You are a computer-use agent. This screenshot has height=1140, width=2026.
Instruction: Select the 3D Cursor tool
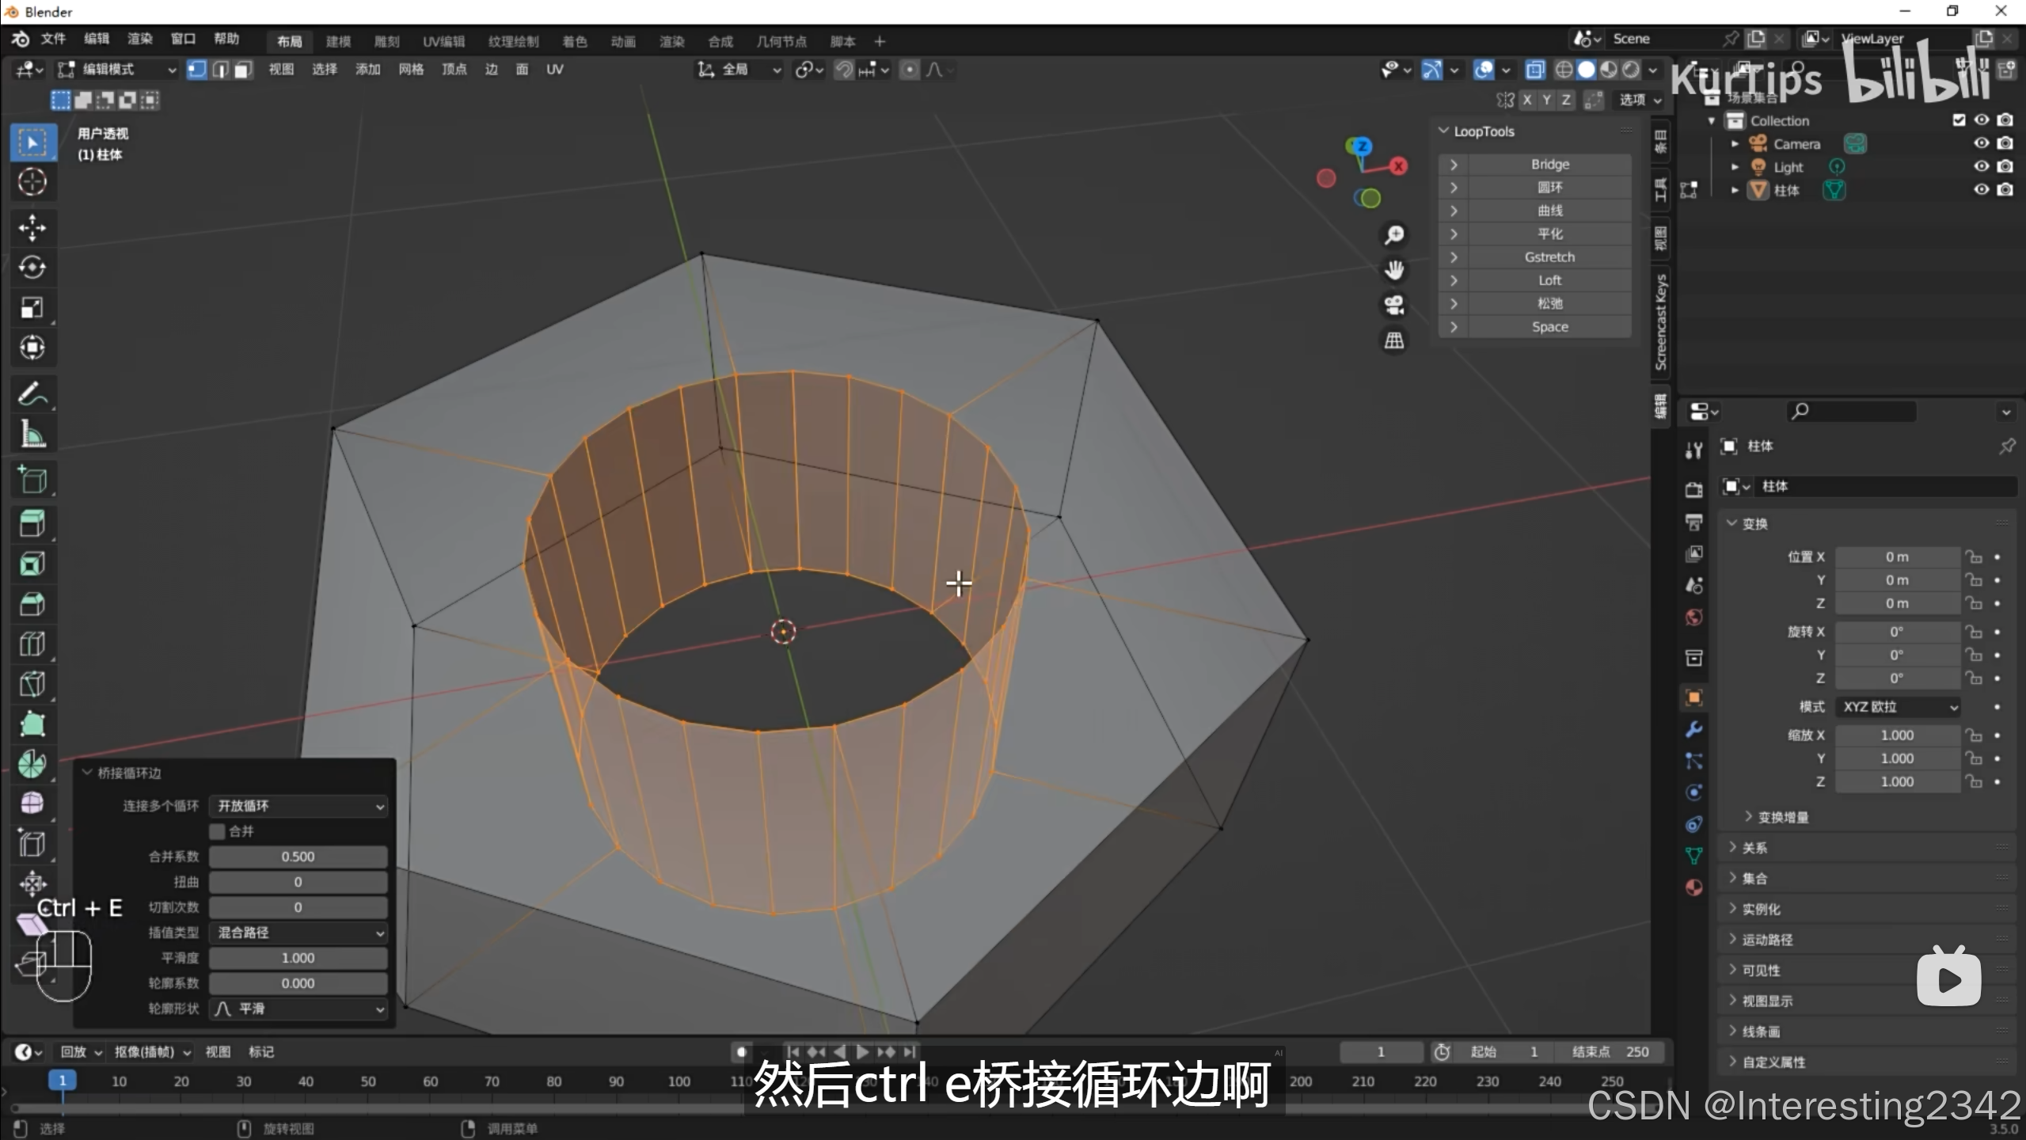pyautogui.click(x=32, y=182)
